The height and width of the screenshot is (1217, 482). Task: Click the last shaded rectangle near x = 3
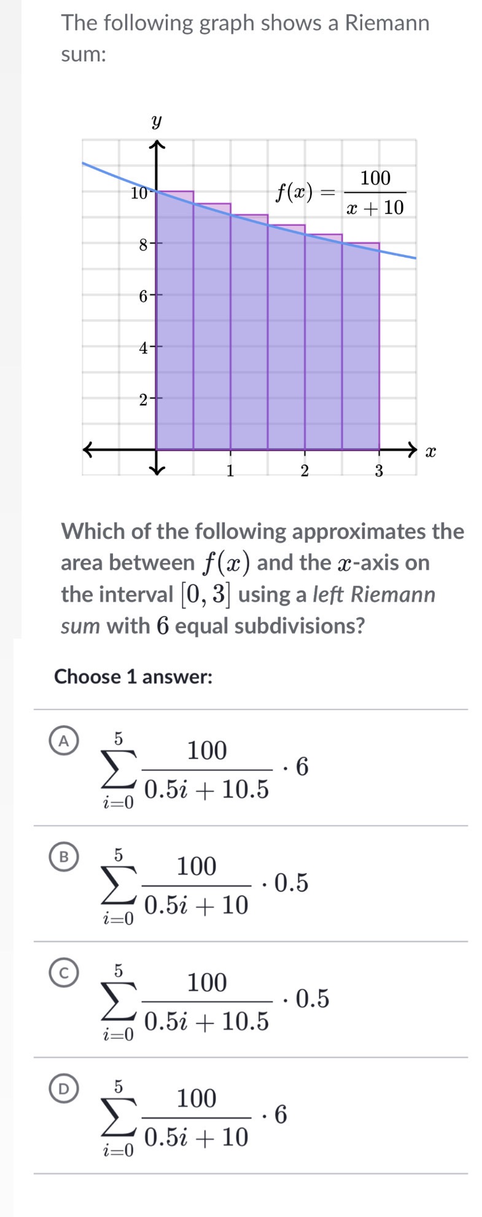359,344
